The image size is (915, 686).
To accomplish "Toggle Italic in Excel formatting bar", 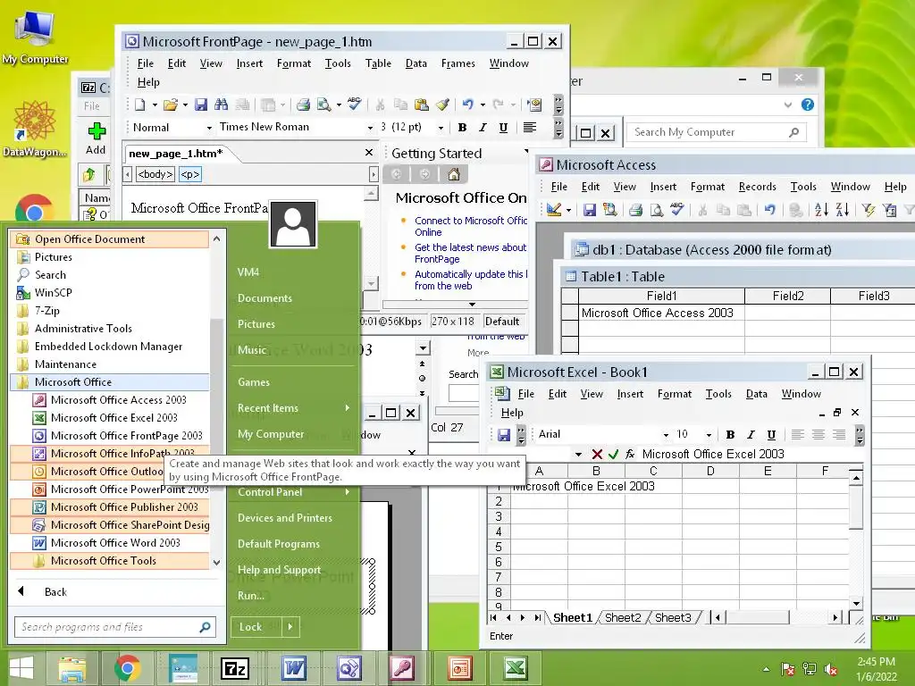I will [x=751, y=435].
